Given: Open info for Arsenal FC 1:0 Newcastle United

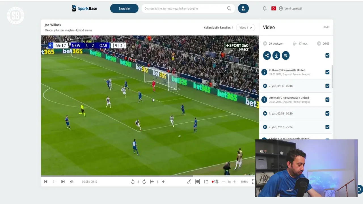Looking at the screenshot, I should point(264,100).
